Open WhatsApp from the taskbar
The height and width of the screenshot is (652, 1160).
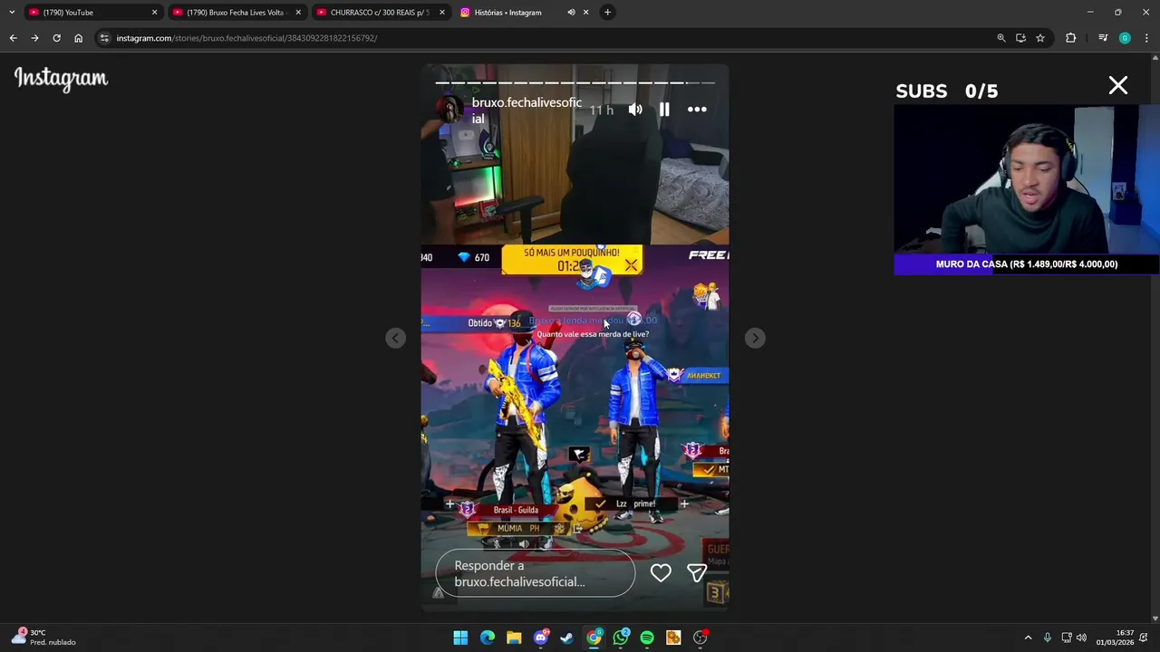(621, 638)
